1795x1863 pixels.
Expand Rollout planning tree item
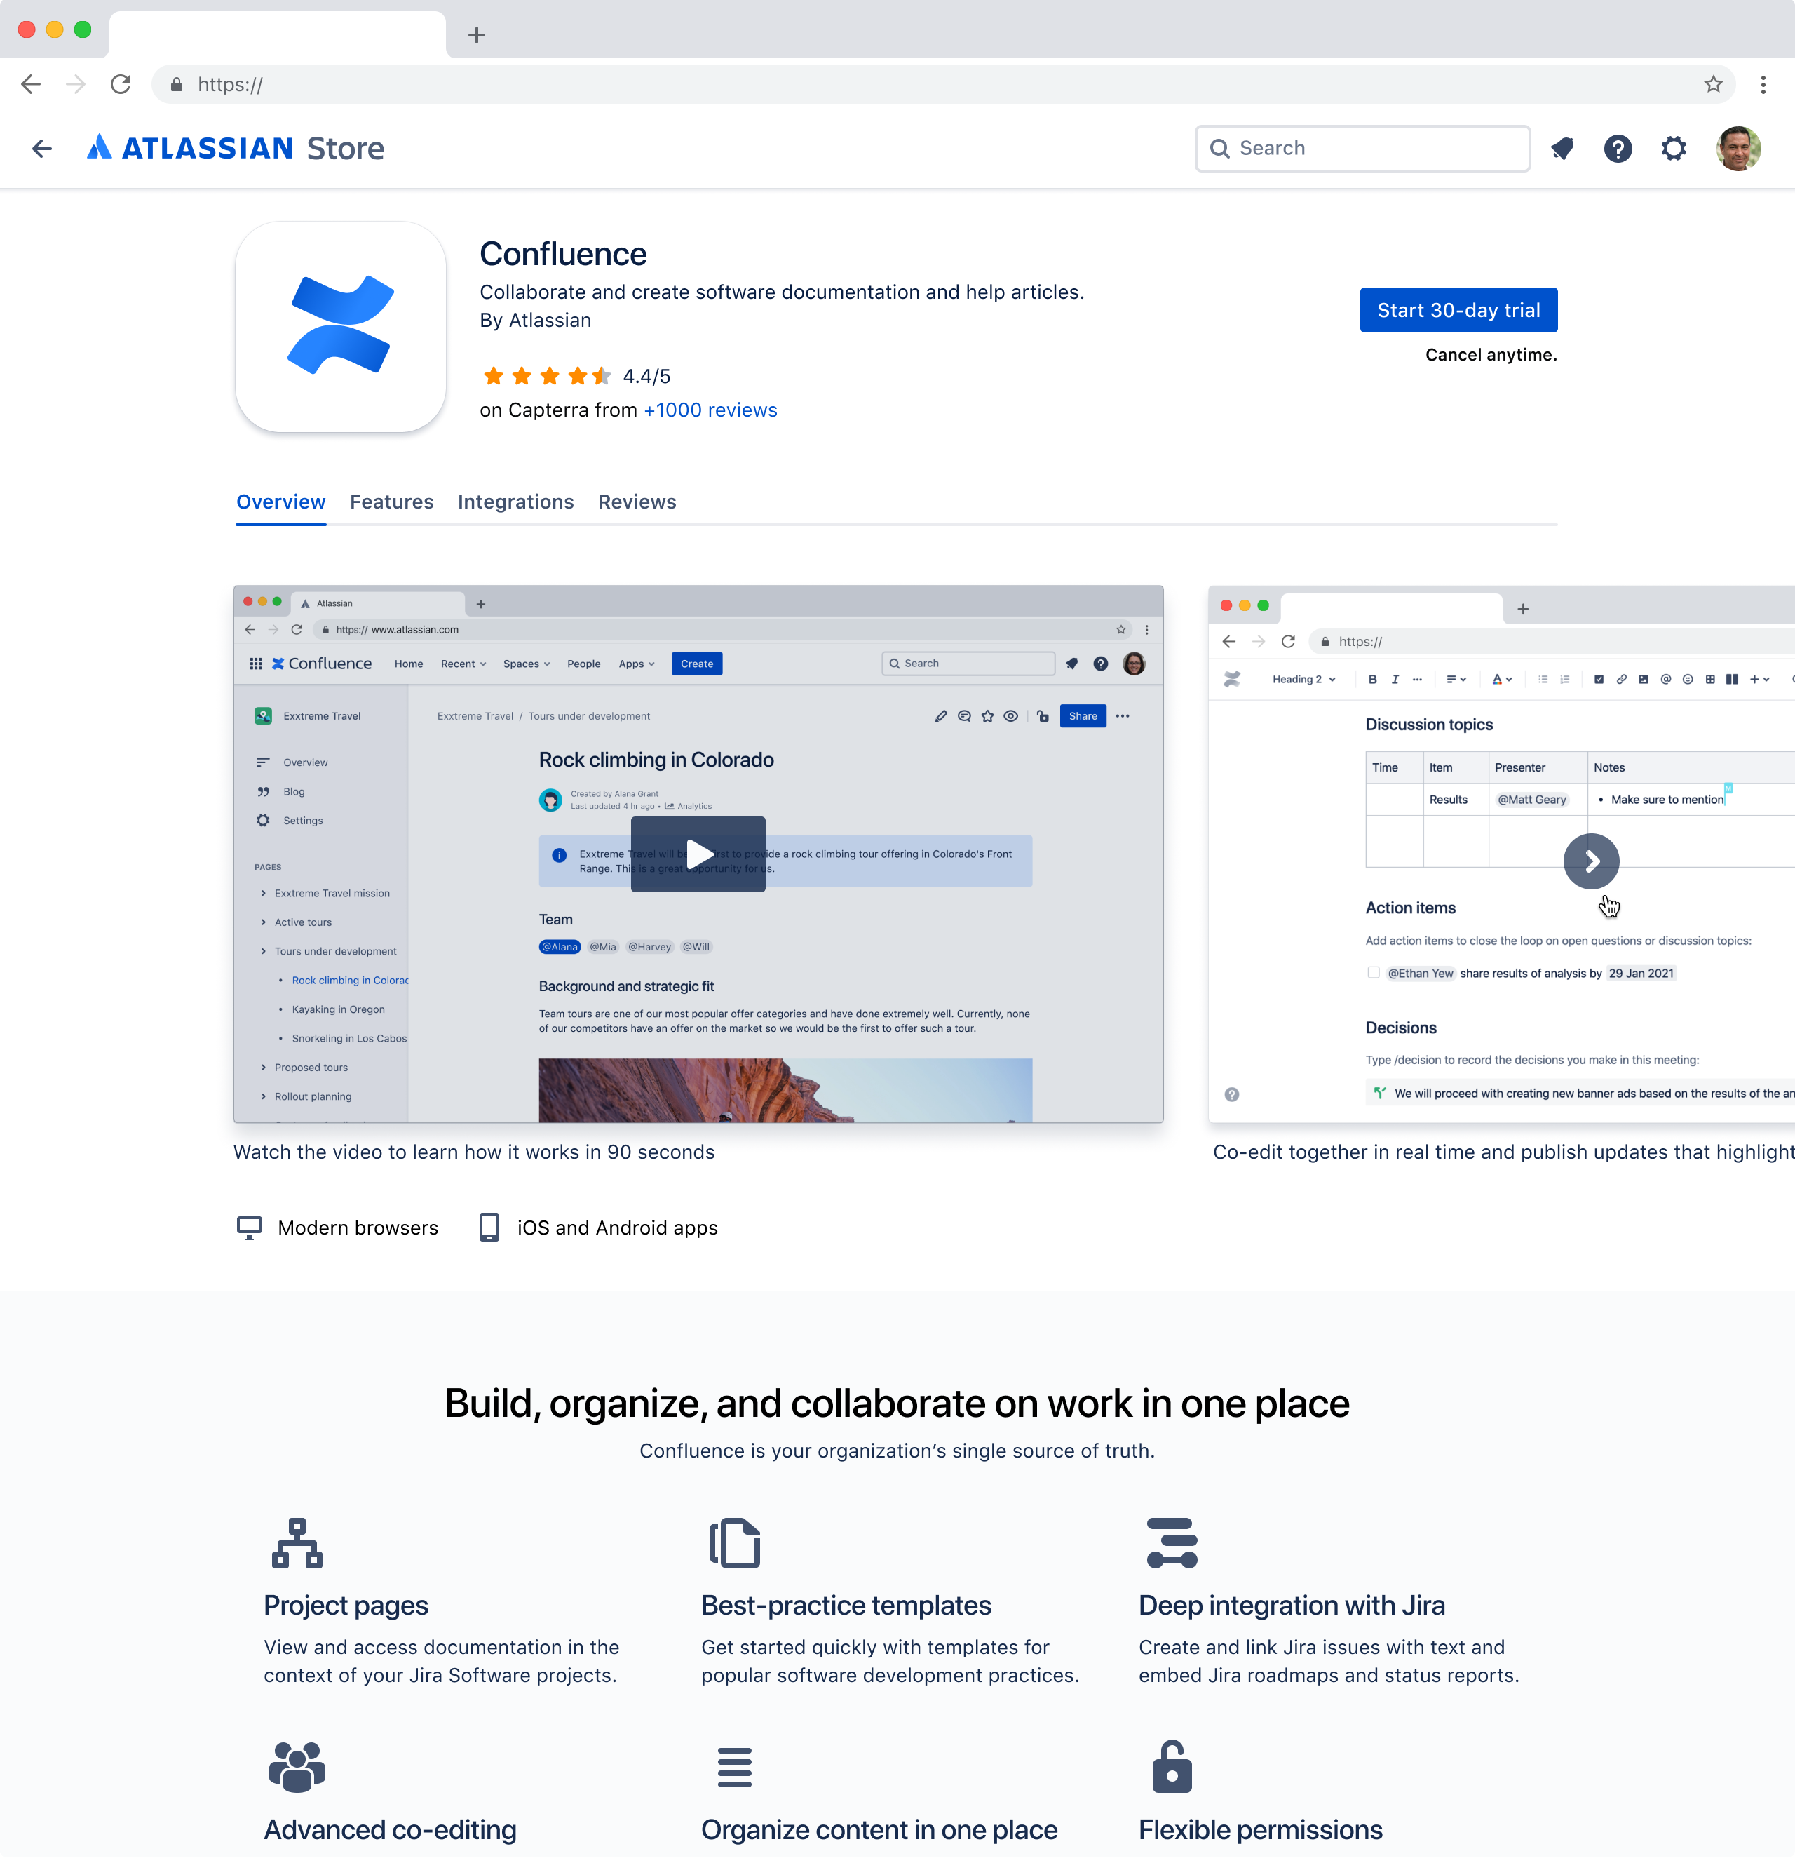pos(263,1096)
